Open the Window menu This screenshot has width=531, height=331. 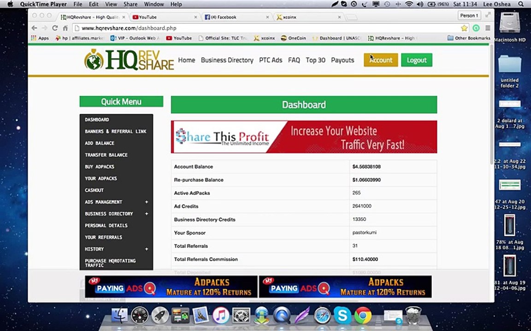point(154,4)
